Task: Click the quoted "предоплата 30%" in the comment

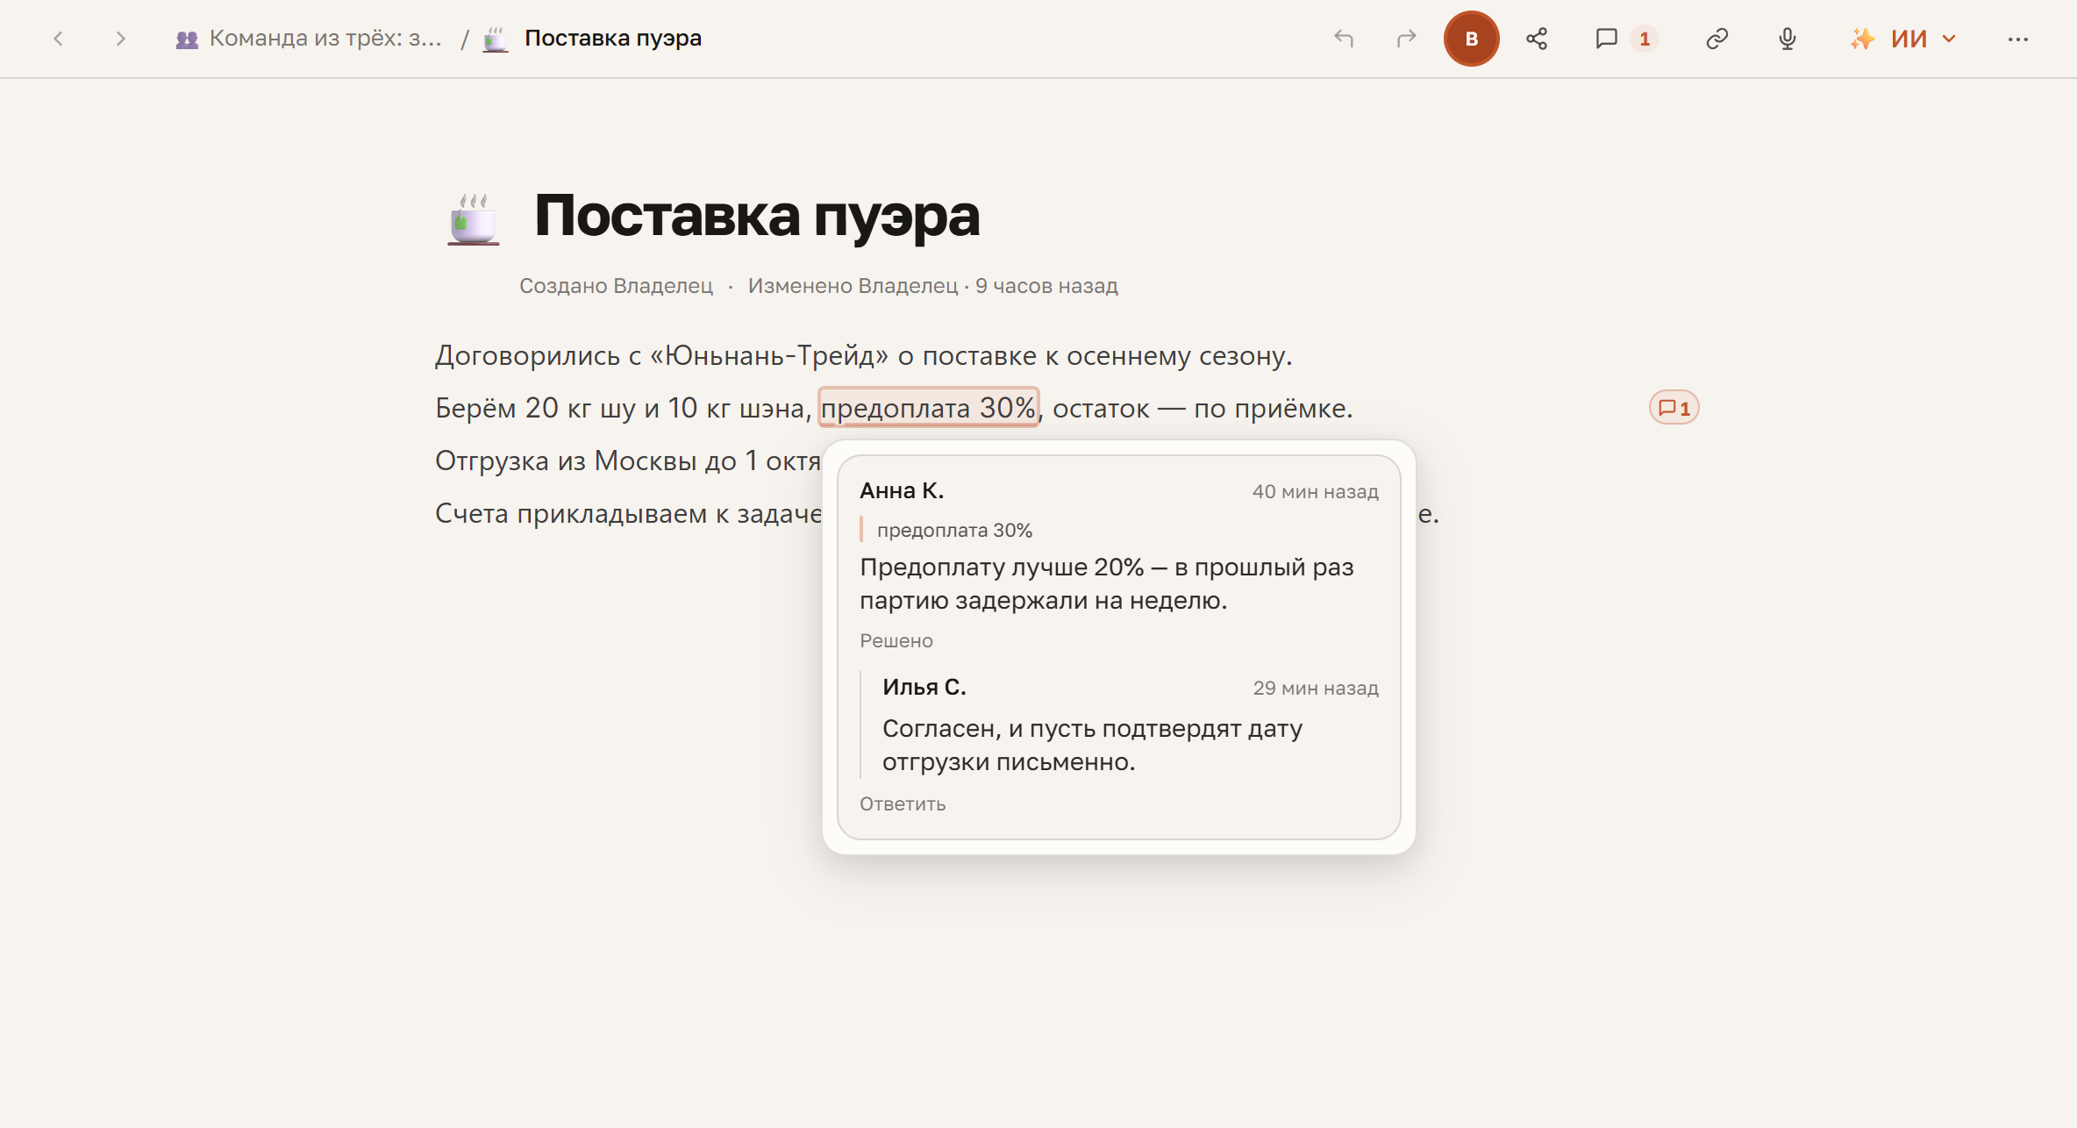Action: click(x=954, y=531)
